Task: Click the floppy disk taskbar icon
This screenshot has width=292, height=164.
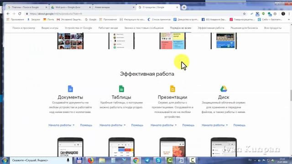Action: point(79,160)
